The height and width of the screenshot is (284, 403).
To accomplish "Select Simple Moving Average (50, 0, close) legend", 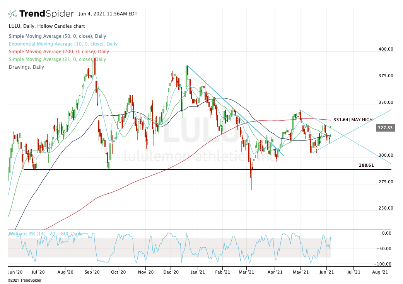I will (x=57, y=36).
